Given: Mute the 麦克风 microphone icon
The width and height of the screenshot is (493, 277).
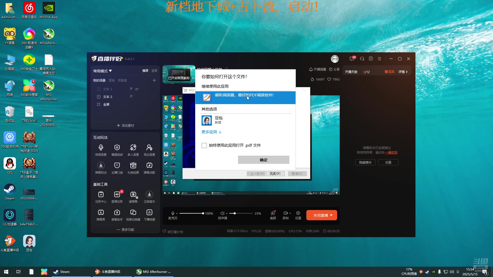Looking at the screenshot, I should [x=173, y=213].
